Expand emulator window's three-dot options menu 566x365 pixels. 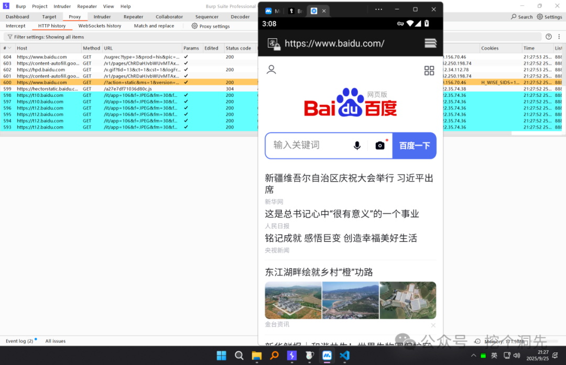[x=378, y=9]
